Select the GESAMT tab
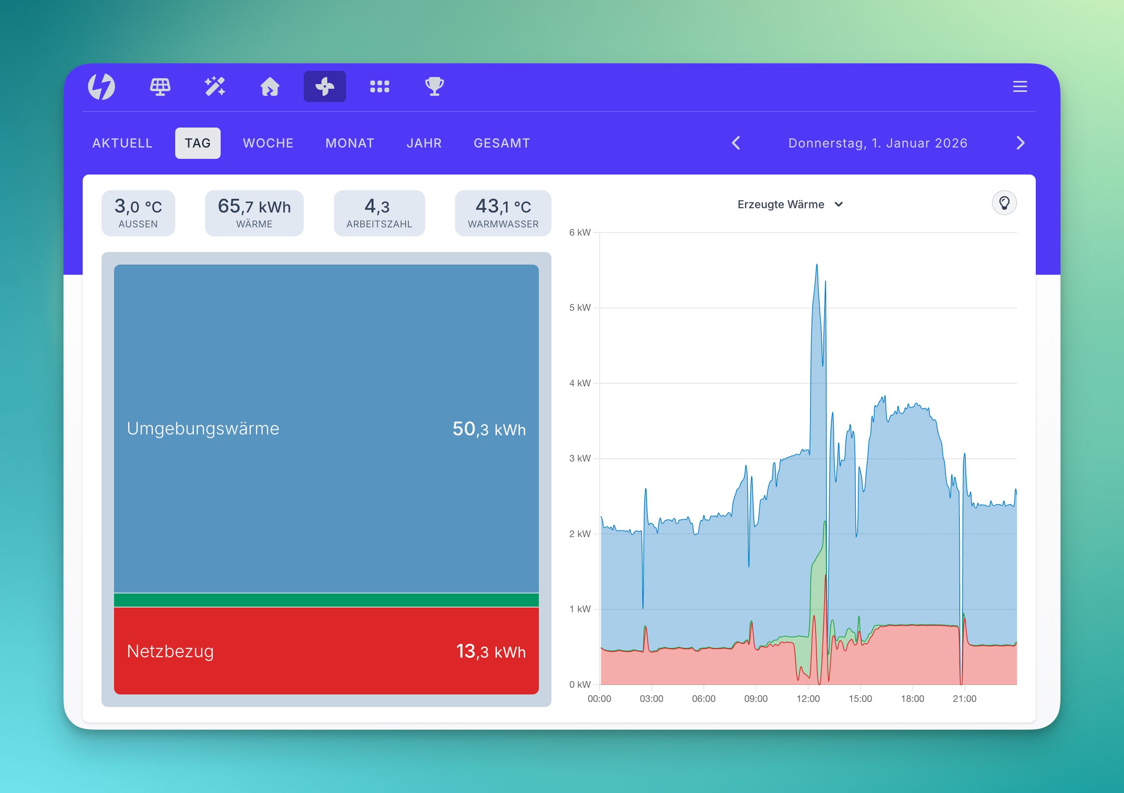The image size is (1124, 793). [502, 143]
